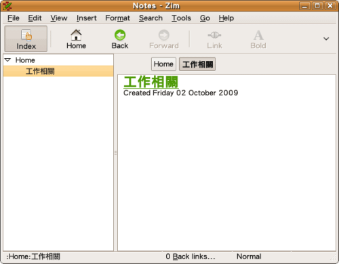Image resolution: width=339 pixels, height=264 pixels.
Task: Open the Go menu
Action: 205,18
